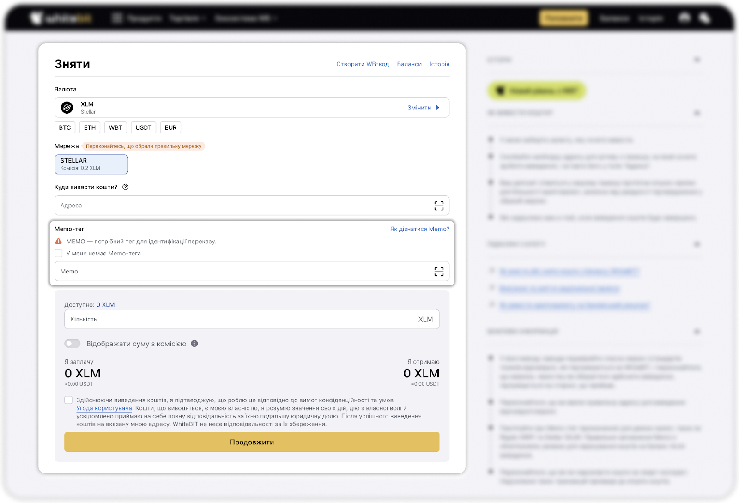The height and width of the screenshot is (503, 739).
Task: Toggle Відображати суму з комісією switch
Action: [x=73, y=344]
